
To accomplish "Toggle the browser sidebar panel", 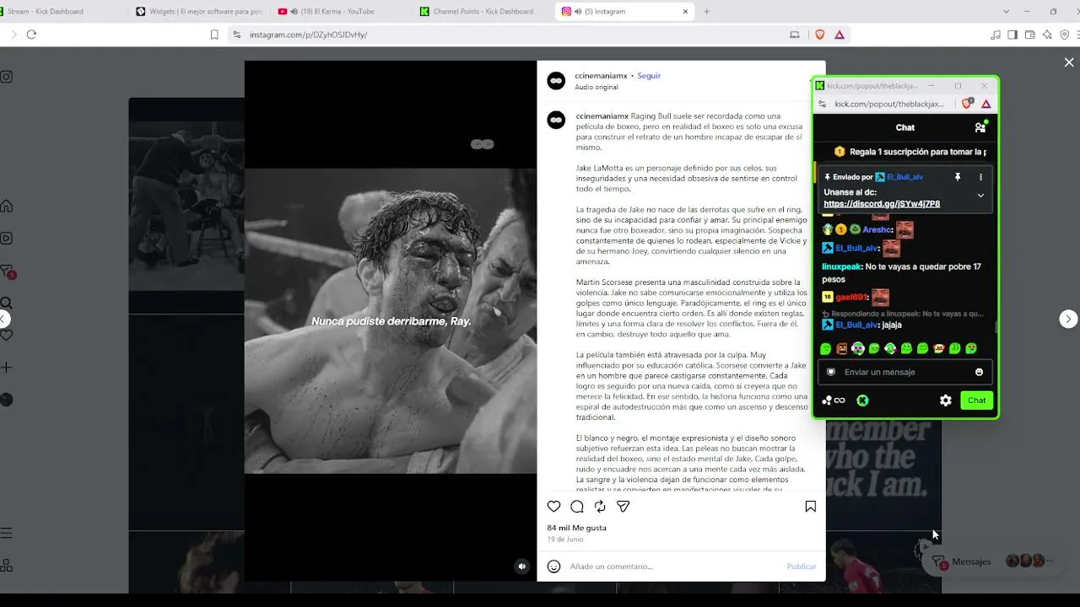I will [x=1012, y=35].
